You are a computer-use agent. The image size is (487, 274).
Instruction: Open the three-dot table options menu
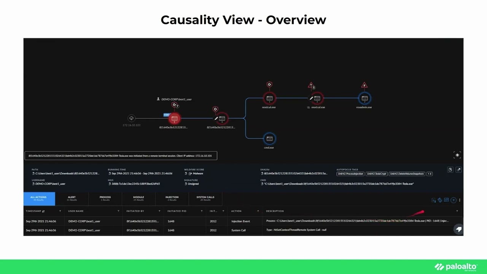(460, 200)
